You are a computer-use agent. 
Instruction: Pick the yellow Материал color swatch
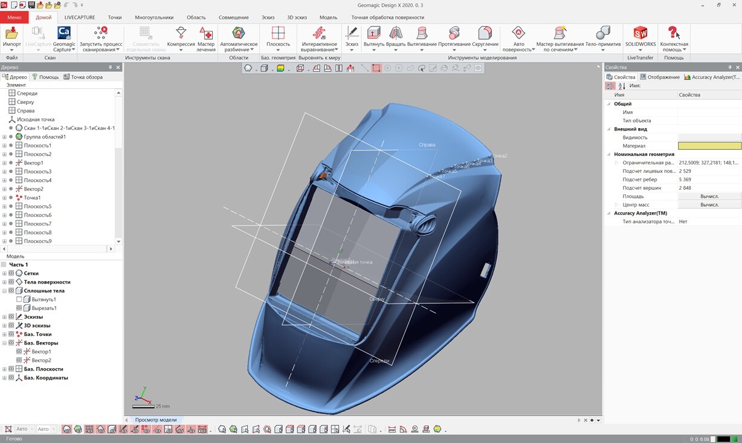coord(709,146)
